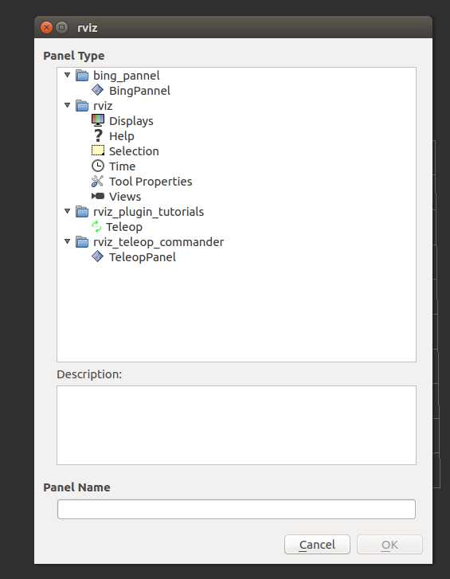Click the Time clock icon
The height and width of the screenshot is (579, 450).
click(98, 166)
